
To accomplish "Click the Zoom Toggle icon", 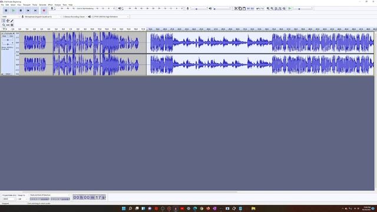I will 284,8.
